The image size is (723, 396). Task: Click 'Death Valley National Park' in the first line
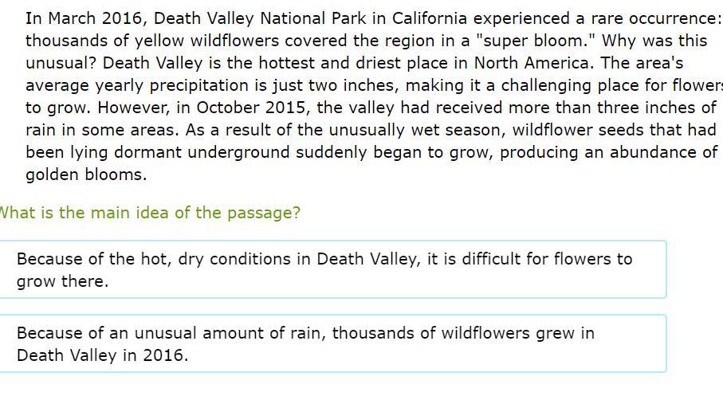(x=260, y=18)
